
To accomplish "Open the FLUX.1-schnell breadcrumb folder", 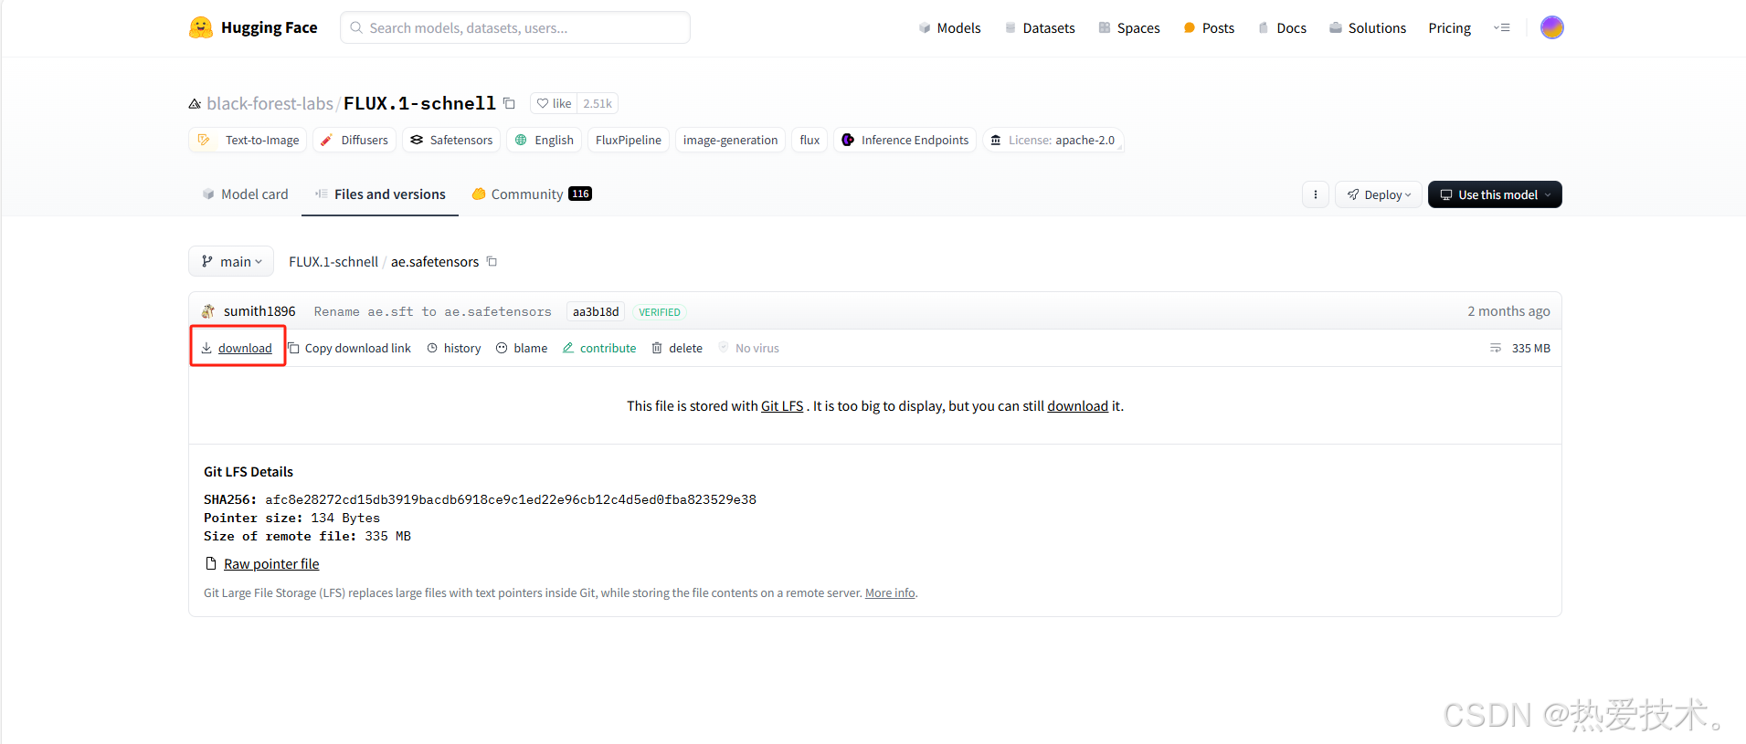I will (x=333, y=262).
